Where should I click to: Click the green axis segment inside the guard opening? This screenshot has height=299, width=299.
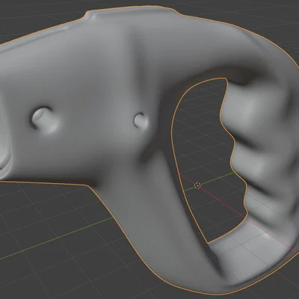(212, 180)
